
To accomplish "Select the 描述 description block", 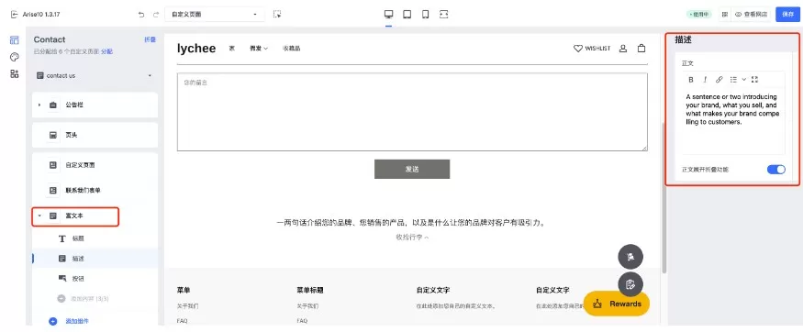I will [x=95, y=259].
